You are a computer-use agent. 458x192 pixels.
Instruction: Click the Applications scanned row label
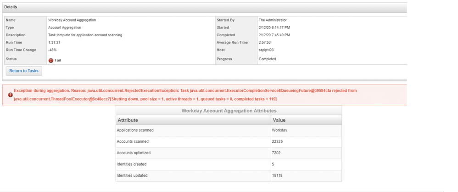click(x=135, y=130)
